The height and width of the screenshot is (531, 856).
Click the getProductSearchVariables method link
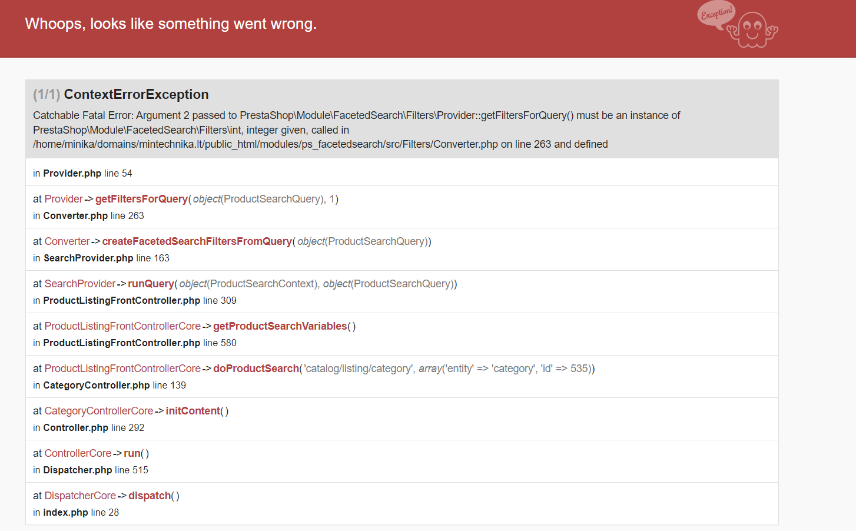[280, 326]
